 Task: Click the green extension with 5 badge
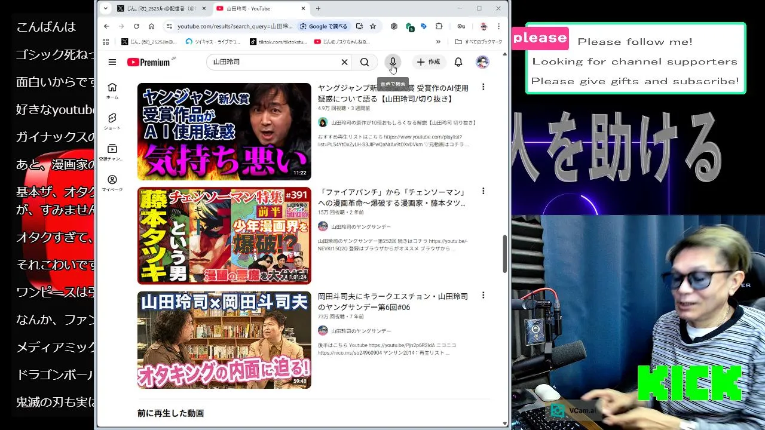tap(409, 27)
